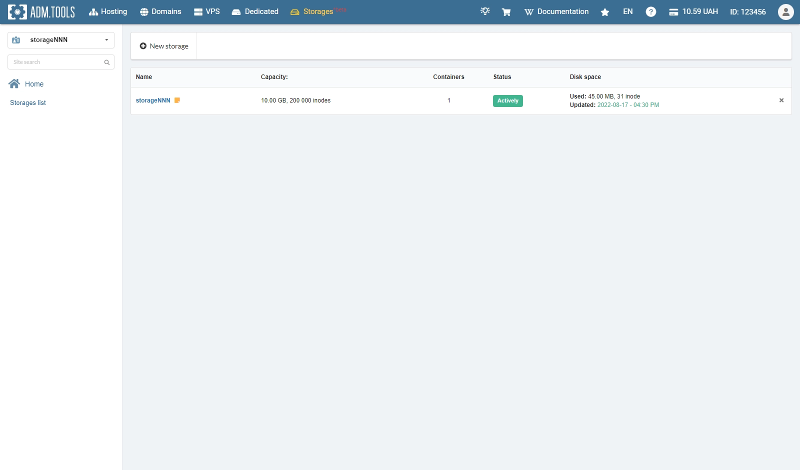Open the shopping cart

(x=506, y=12)
